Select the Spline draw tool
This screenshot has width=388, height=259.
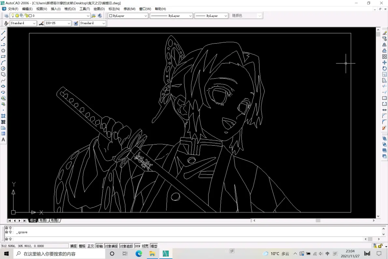(x=3, y=80)
